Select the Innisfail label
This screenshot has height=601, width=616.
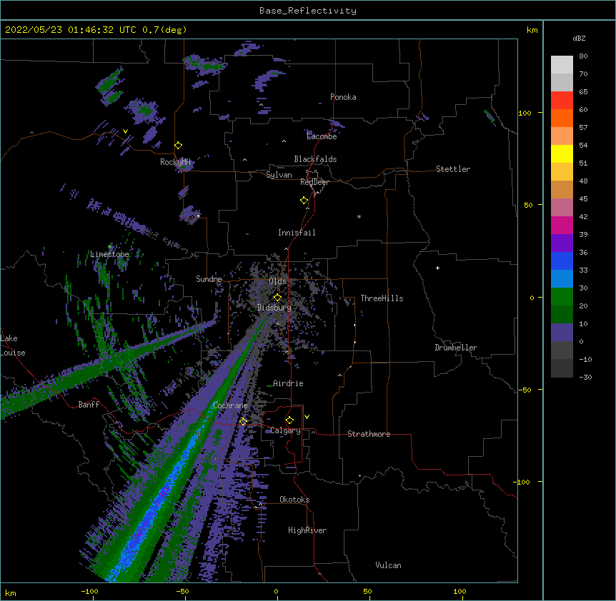(x=297, y=233)
